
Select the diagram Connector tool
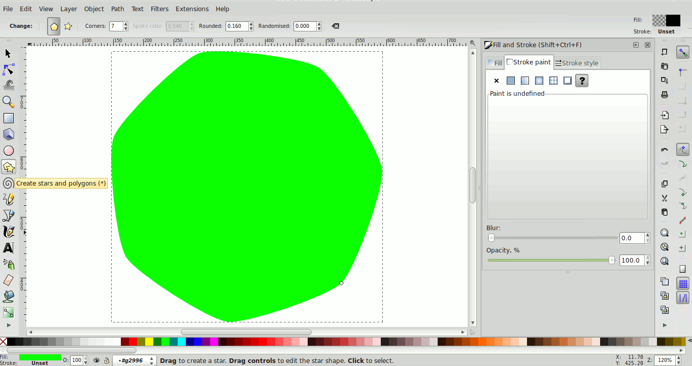(x=8, y=313)
